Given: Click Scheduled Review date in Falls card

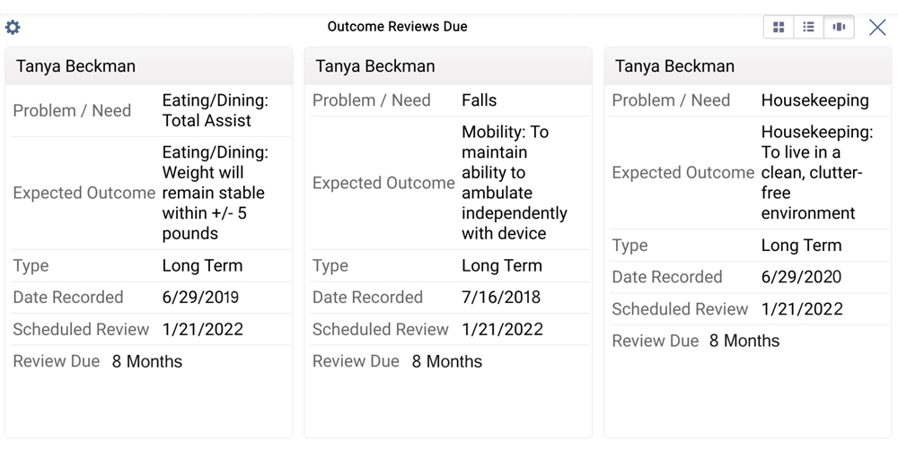Looking at the screenshot, I should click(502, 329).
